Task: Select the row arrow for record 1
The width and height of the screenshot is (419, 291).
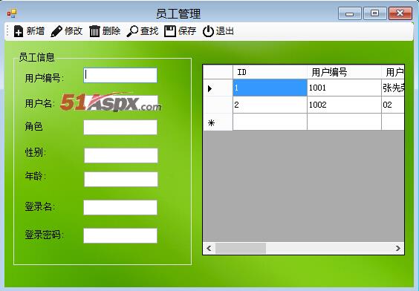Action: click(x=209, y=88)
